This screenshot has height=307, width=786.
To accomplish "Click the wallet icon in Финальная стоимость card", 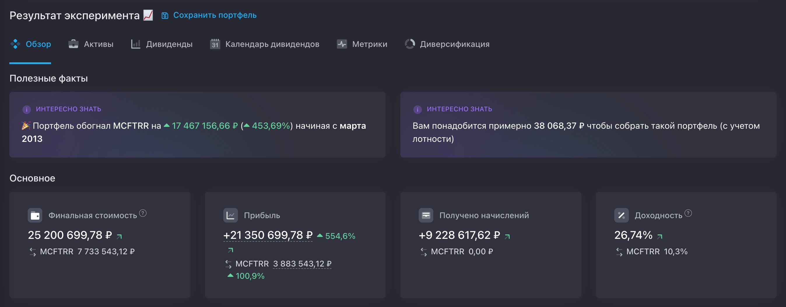I will [35, 216].
